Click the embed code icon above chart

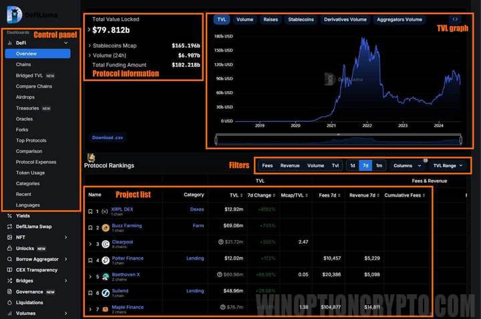(x=455, y=19)
